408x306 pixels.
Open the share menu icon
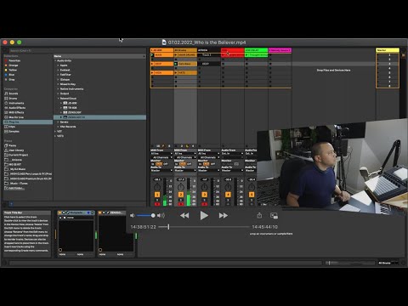[259, 215]
